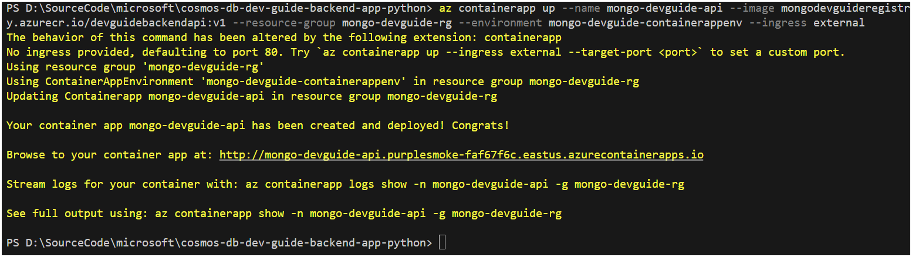Screen dimensions: 912x257
Task: Click the terminal cursor at the last prompt
Action: point(442,242)
